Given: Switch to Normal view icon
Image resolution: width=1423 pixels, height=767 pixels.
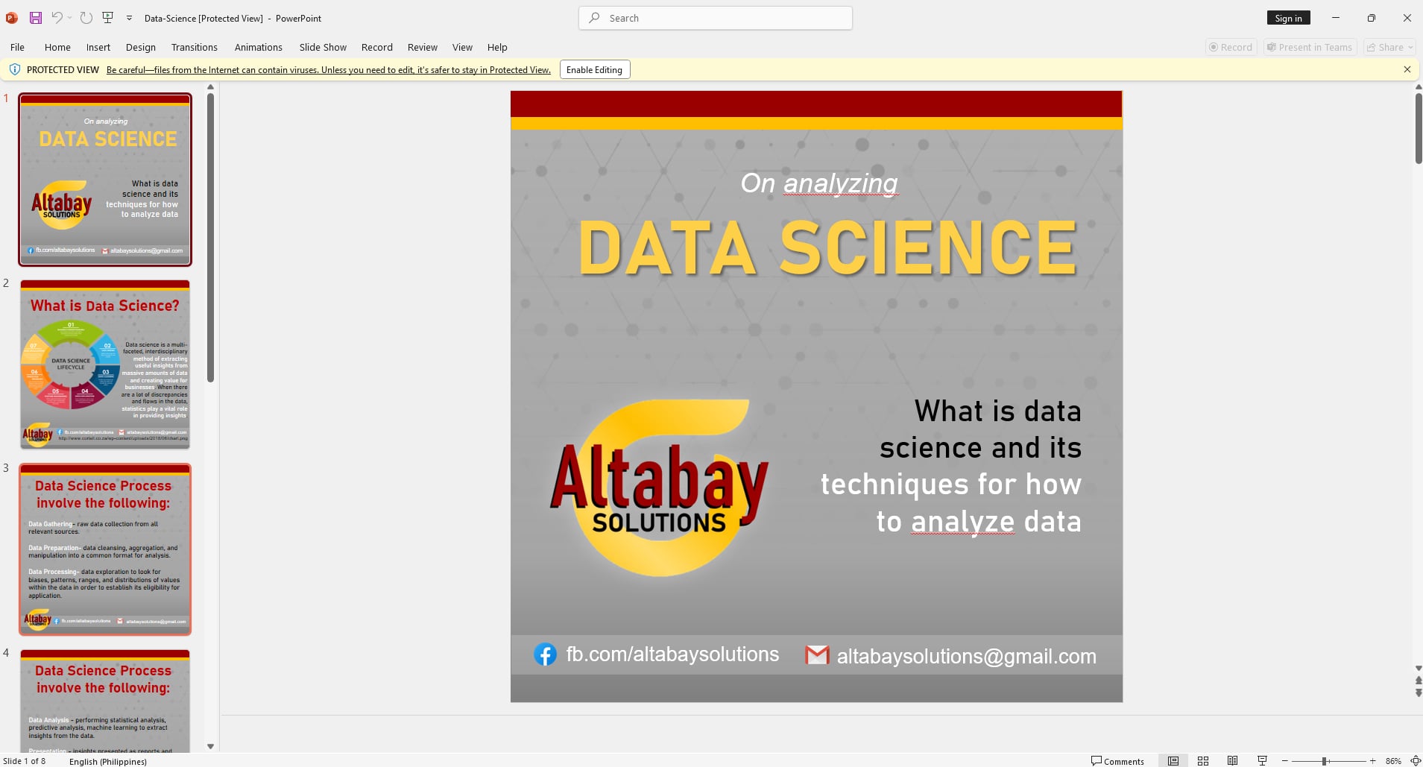Looking at the screenshot, I should [x=1173, y=761].
